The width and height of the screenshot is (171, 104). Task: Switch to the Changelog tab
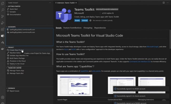click(88, 28)
